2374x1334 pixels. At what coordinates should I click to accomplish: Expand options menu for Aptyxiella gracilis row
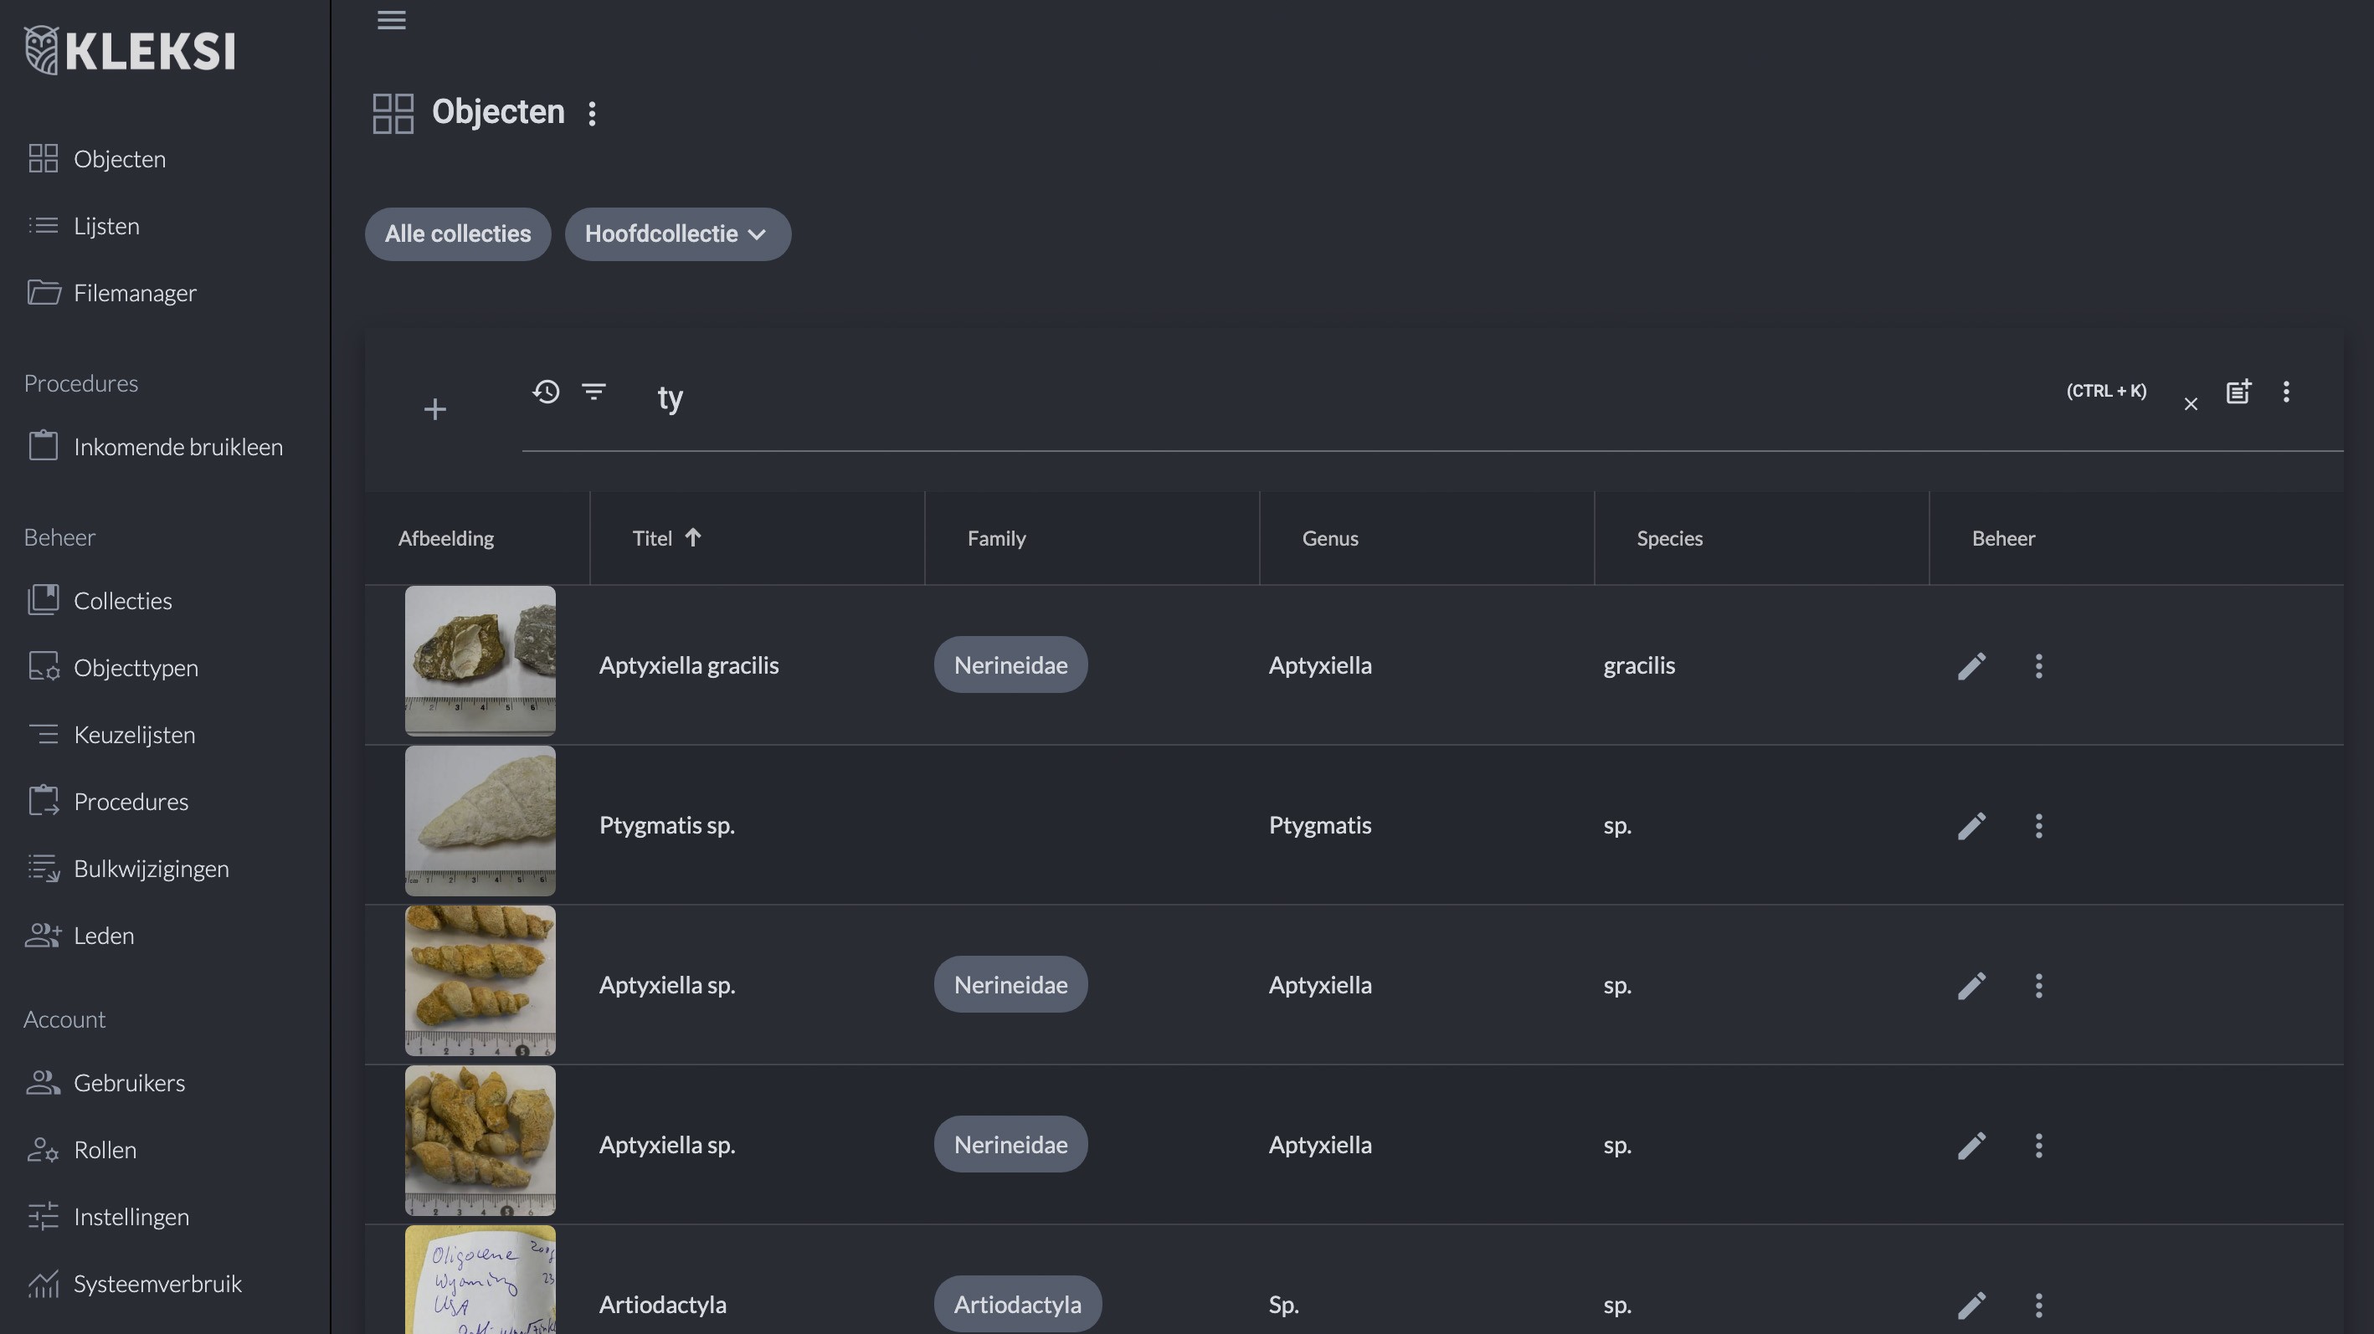point(2040,665)
